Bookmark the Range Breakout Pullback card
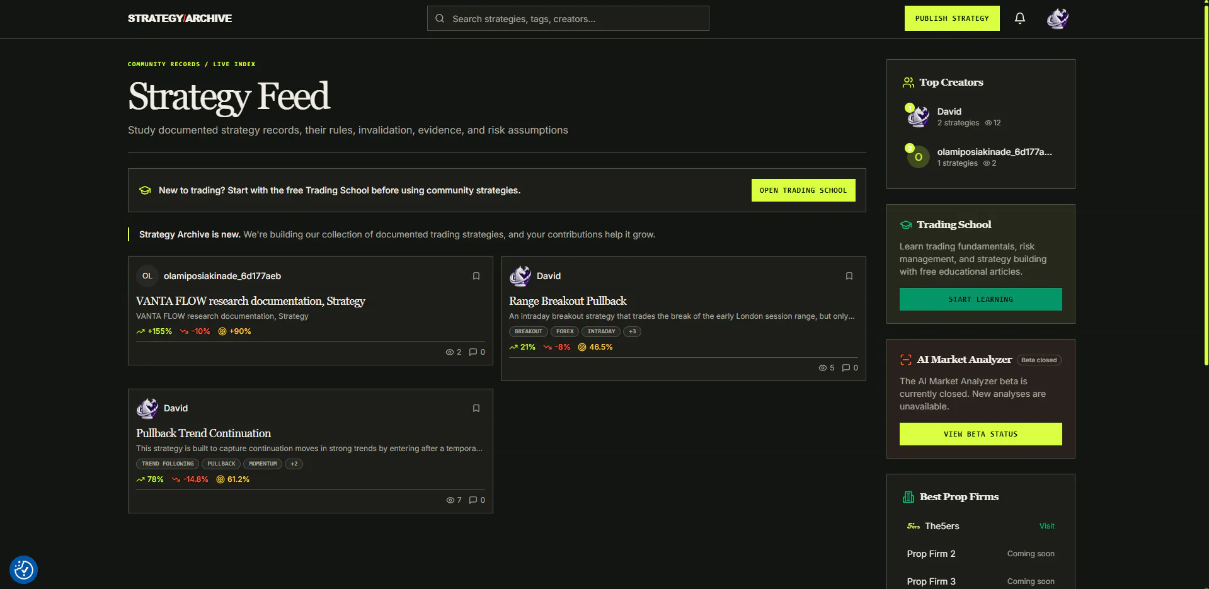This screenshot has width=1209, height=589. (849, 276)
